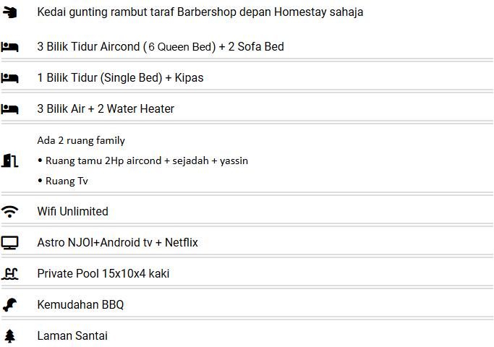This screenshot has height=347, width=494.
Task: Click the Astro NJOI+Android tv + Netflix text
Action: pos(117,242)
